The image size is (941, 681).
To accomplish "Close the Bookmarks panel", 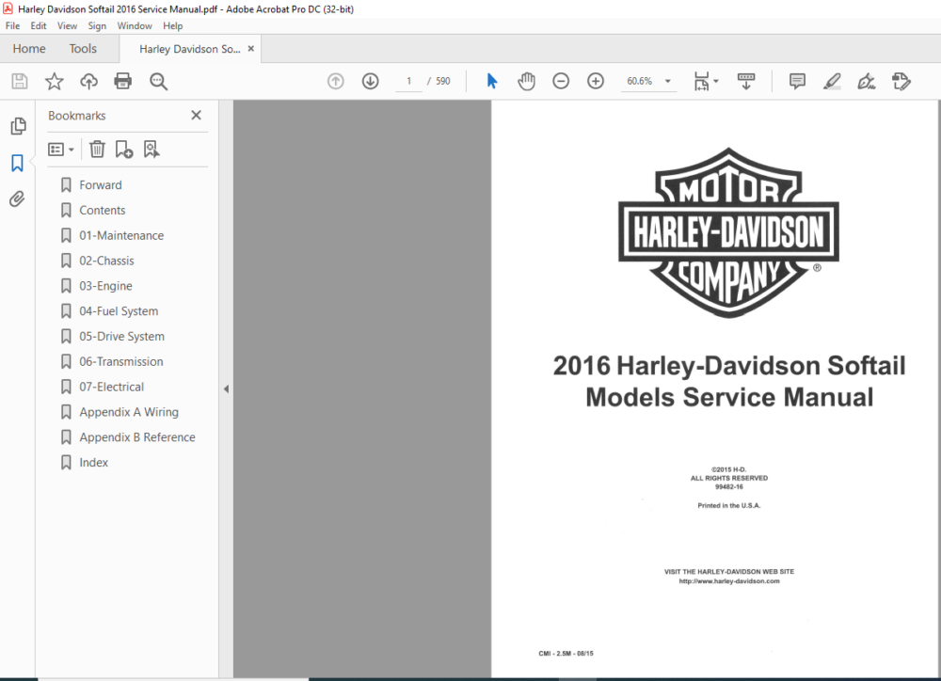I will (197, 115).
